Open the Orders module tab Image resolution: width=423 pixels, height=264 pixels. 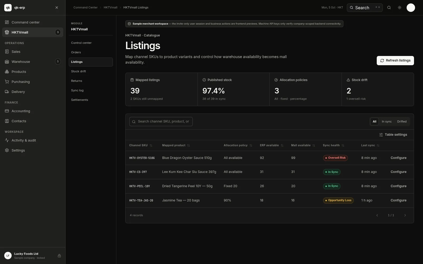[91, 52]
